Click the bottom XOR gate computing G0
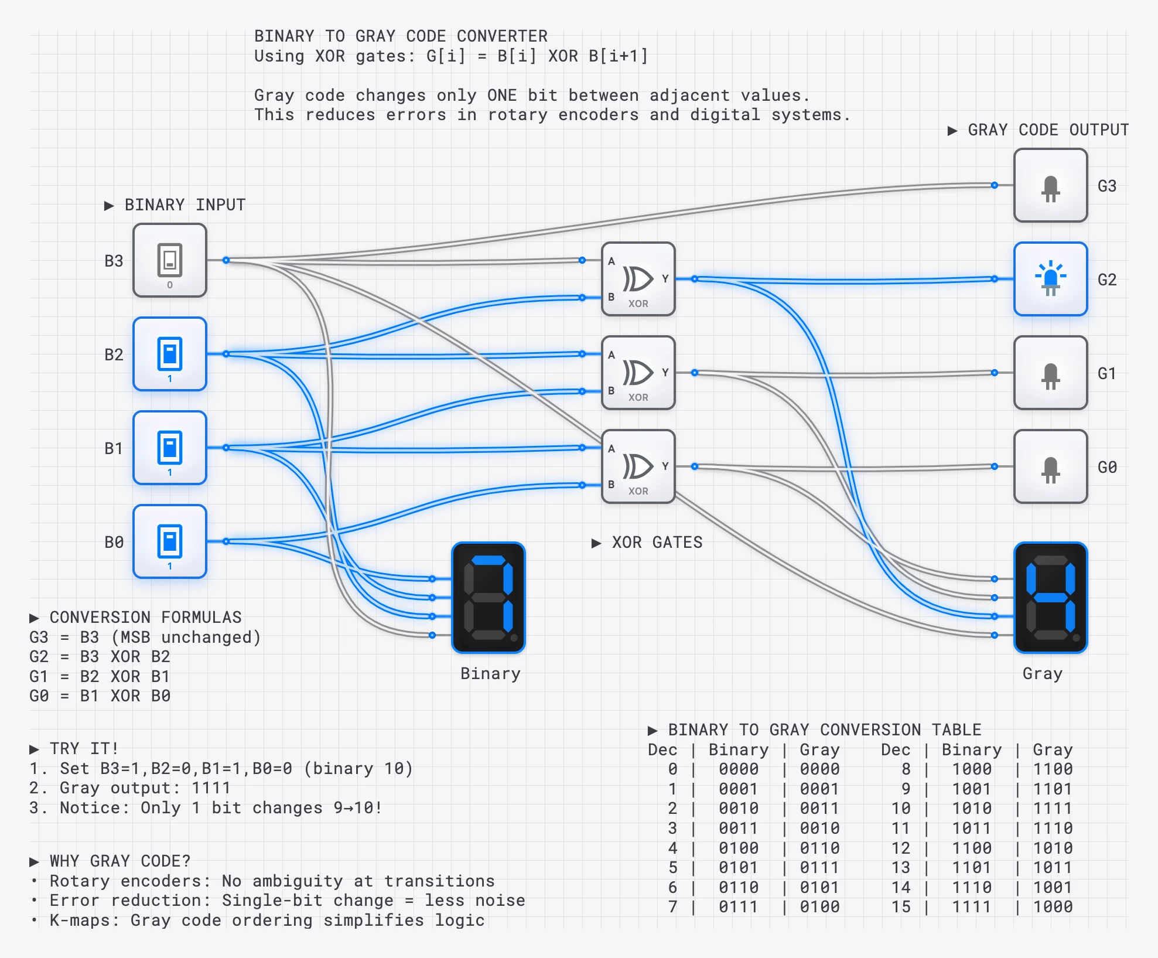 [x=638, y=467]
